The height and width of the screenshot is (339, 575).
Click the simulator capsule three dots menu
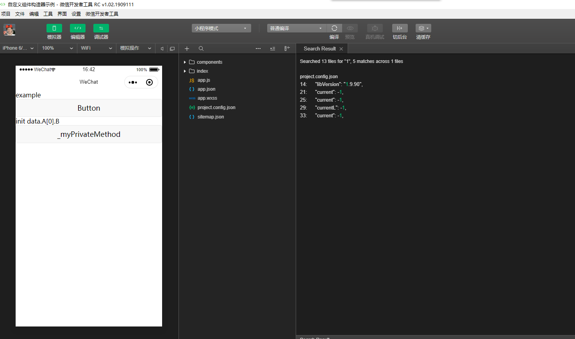click(x=133, y=82)
